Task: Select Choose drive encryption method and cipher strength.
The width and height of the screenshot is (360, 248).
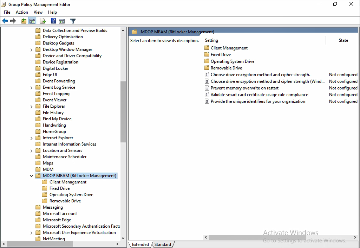Action: click(260, 75)
